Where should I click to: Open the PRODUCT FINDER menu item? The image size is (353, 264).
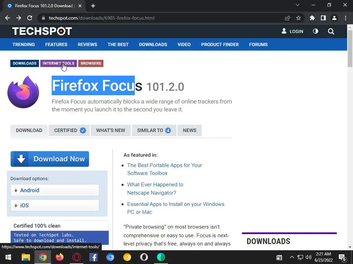click(220, 44)
